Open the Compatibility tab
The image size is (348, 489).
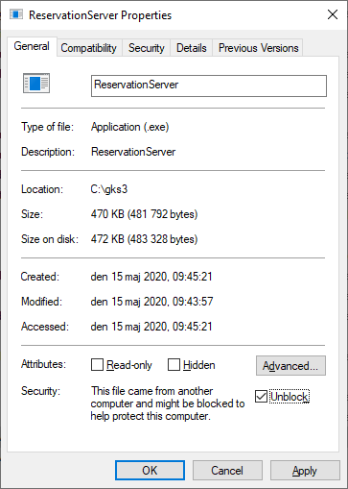pyautogui.click(x=89, y=48)
